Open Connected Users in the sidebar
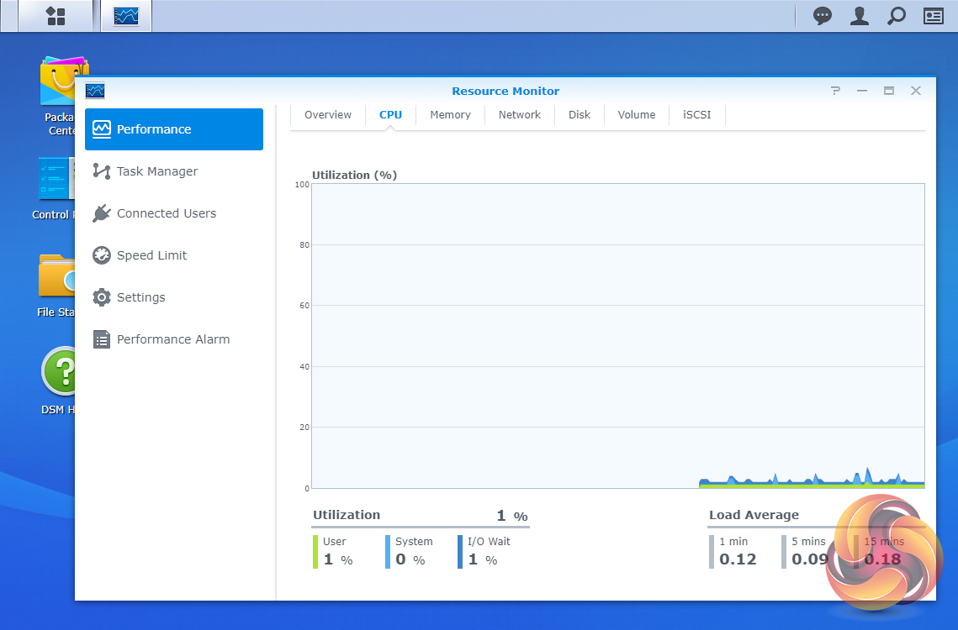The height and width of the screenshot is (630, 958). pyautogui.click(x=166, y=213)
